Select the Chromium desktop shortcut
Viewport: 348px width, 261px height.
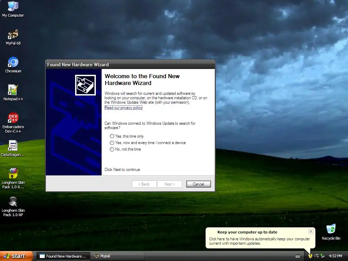[x=13, y=65]
